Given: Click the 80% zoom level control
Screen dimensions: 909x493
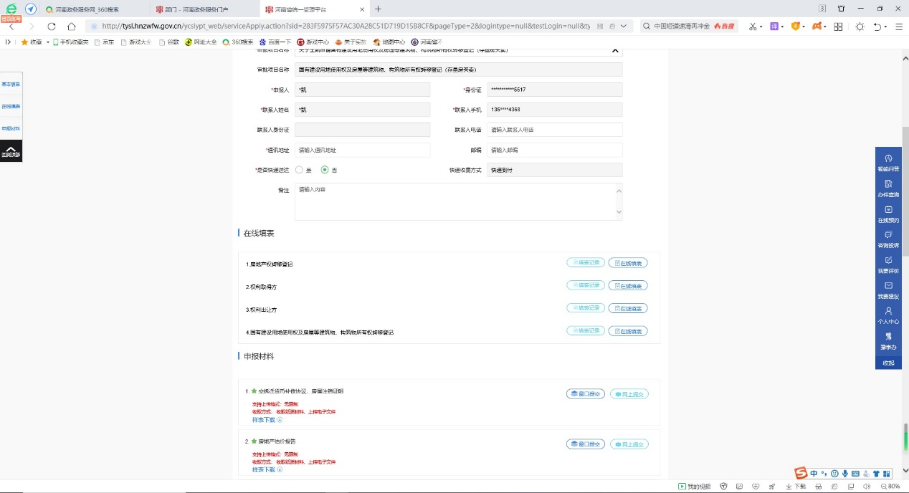Looking at the screenshot, I should tap(890, 487).
